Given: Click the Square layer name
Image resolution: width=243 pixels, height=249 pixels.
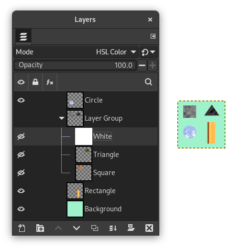Looking at the screenshot, I should 104,173.
